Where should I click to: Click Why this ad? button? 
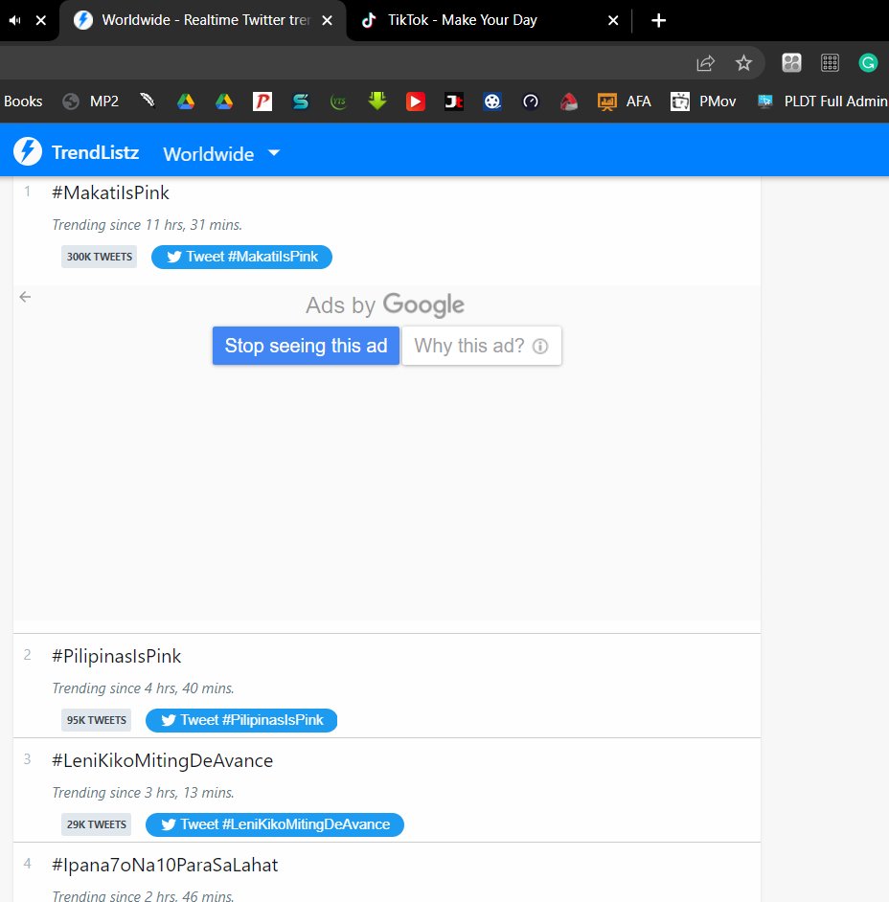tap(482, 346)
